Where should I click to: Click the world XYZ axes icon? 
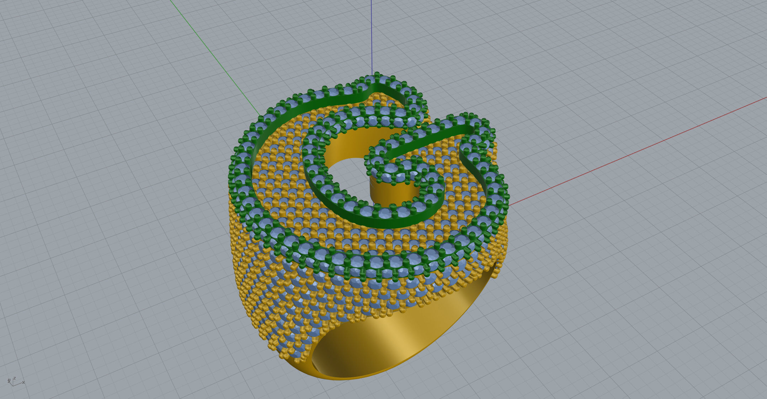pos(16,382)
